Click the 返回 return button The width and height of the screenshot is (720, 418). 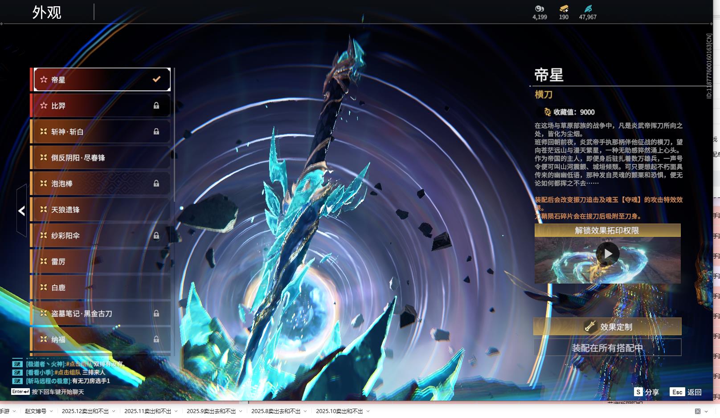pyautogui.click(x=695, y=392)
